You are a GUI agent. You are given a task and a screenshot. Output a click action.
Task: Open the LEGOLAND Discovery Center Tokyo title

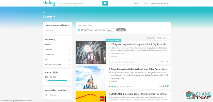tap(138, 94)
